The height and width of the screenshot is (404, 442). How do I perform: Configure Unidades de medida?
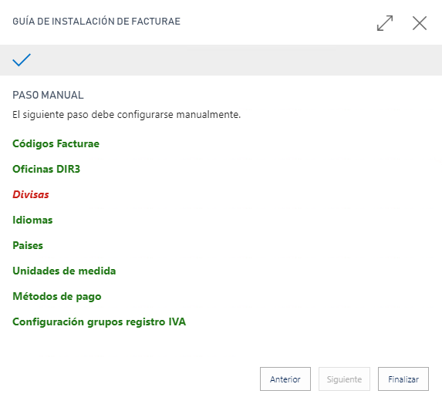pos(64,271)
